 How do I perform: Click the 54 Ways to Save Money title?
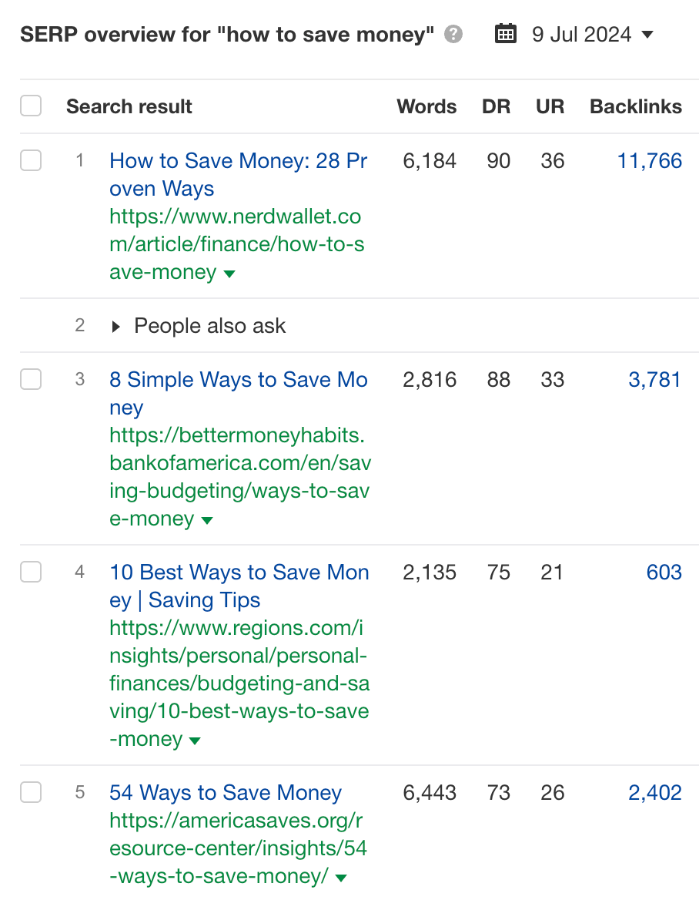click(225, 793)
